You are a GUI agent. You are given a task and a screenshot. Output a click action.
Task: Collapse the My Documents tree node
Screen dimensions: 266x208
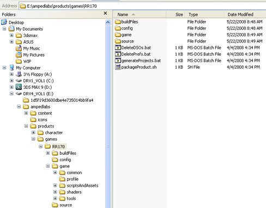tap(4, 29)
